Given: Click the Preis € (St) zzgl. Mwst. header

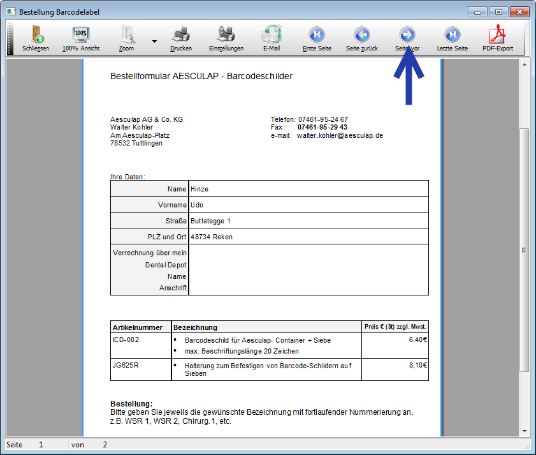Looking at the screenshot, I should (x=395, y=327).
